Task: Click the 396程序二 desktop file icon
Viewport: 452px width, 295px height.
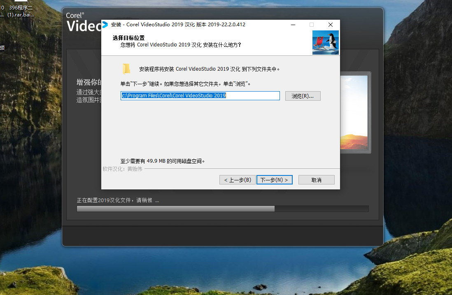Action: point(21,11)
